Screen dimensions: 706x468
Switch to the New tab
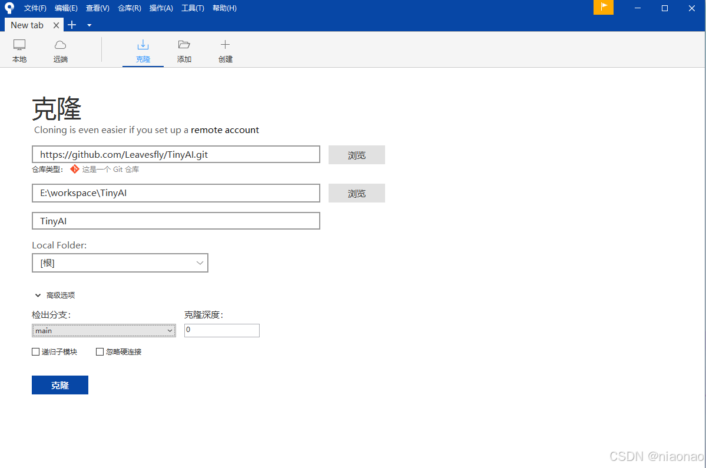(x=27, y=25)
